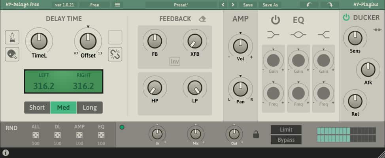Click the Bypass button
385x158 pixels.
pyautogui.click(x=286, y=140)
